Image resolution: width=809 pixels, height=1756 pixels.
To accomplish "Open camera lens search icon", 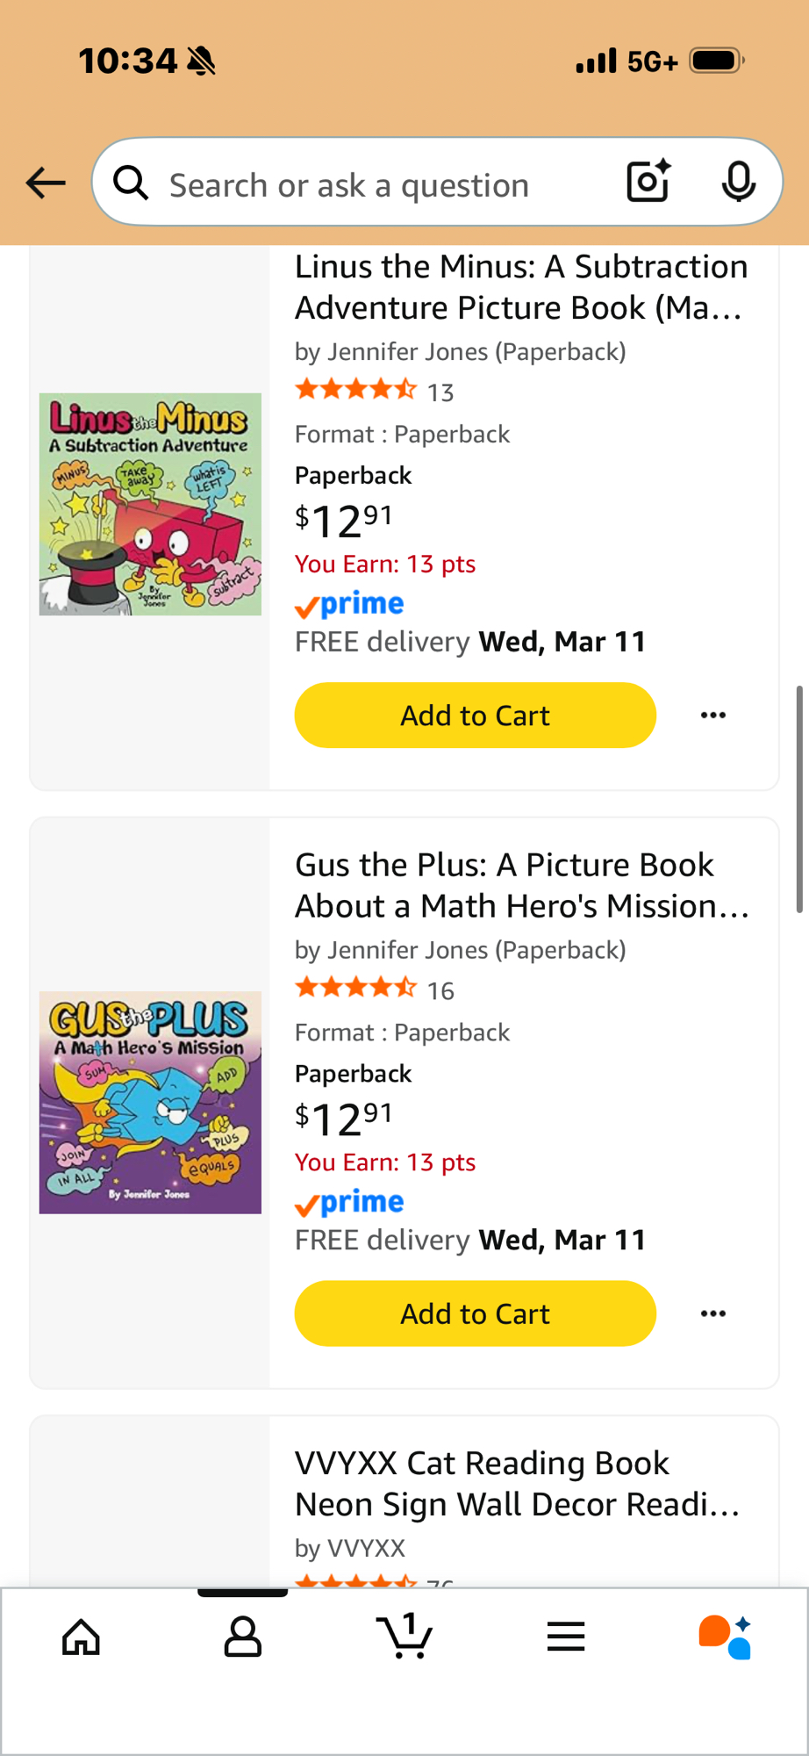I will pos(648,182).
